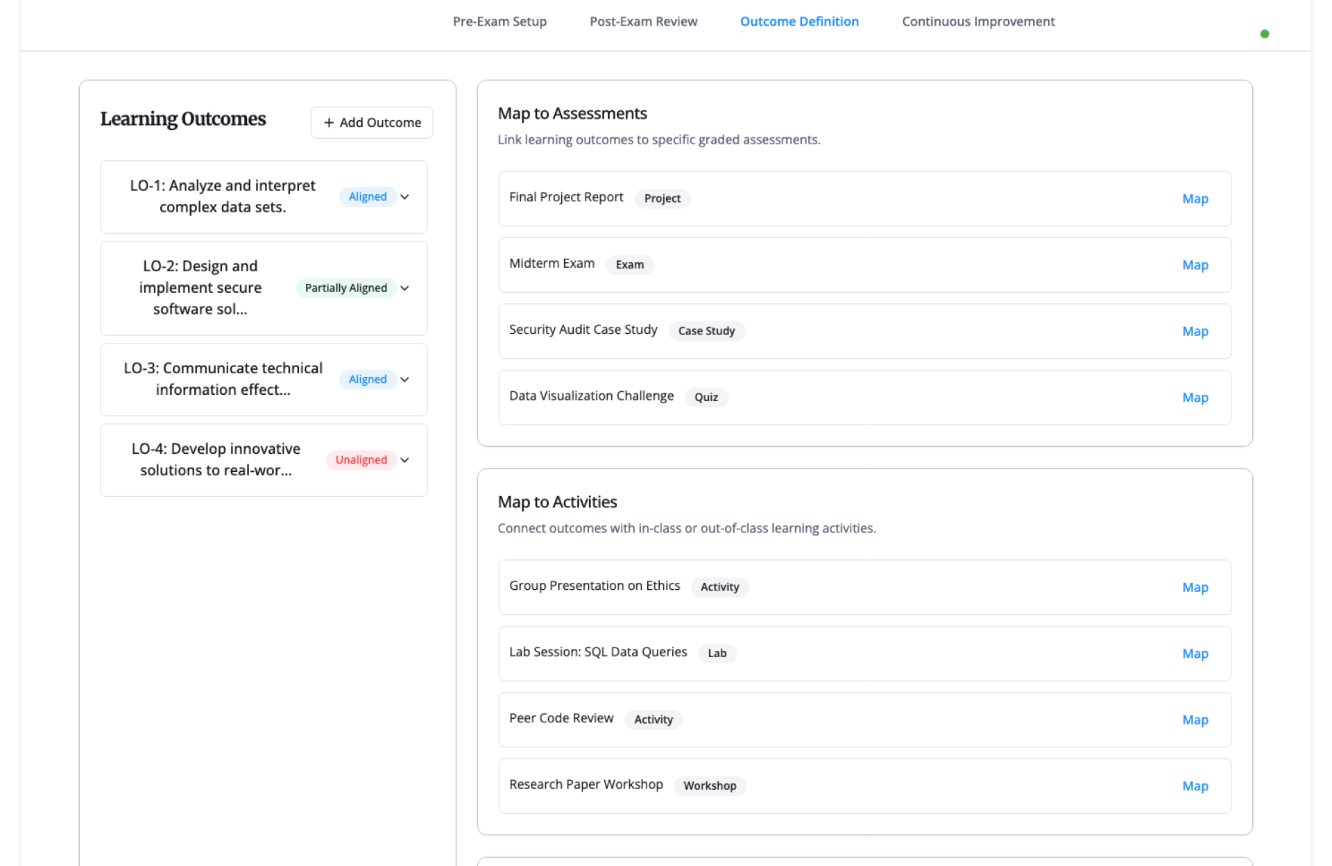Click the Unaligned badge on LO-4

(x=361, y=460)
